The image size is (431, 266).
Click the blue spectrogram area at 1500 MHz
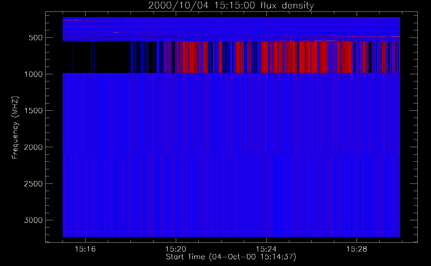[231, 111]
